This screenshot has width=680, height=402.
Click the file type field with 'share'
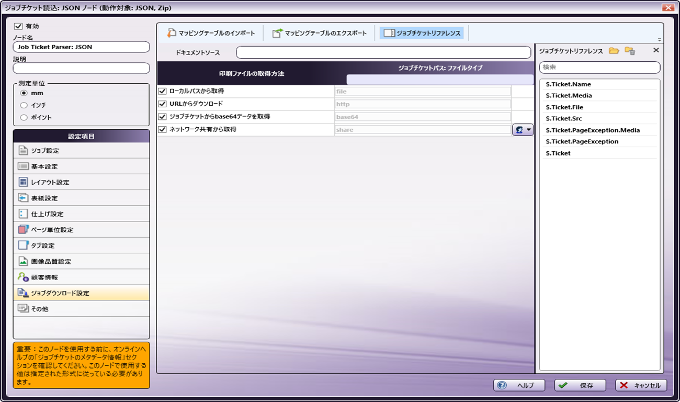coord(423,130)
